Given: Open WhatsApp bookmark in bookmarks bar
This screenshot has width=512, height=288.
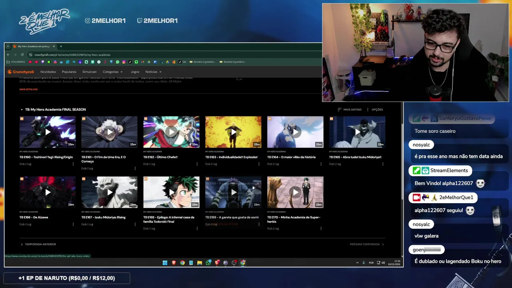Looking at the screenshot, I should [x=118, y=62].
